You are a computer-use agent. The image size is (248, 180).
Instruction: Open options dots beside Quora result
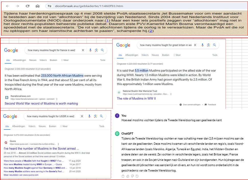58,144
